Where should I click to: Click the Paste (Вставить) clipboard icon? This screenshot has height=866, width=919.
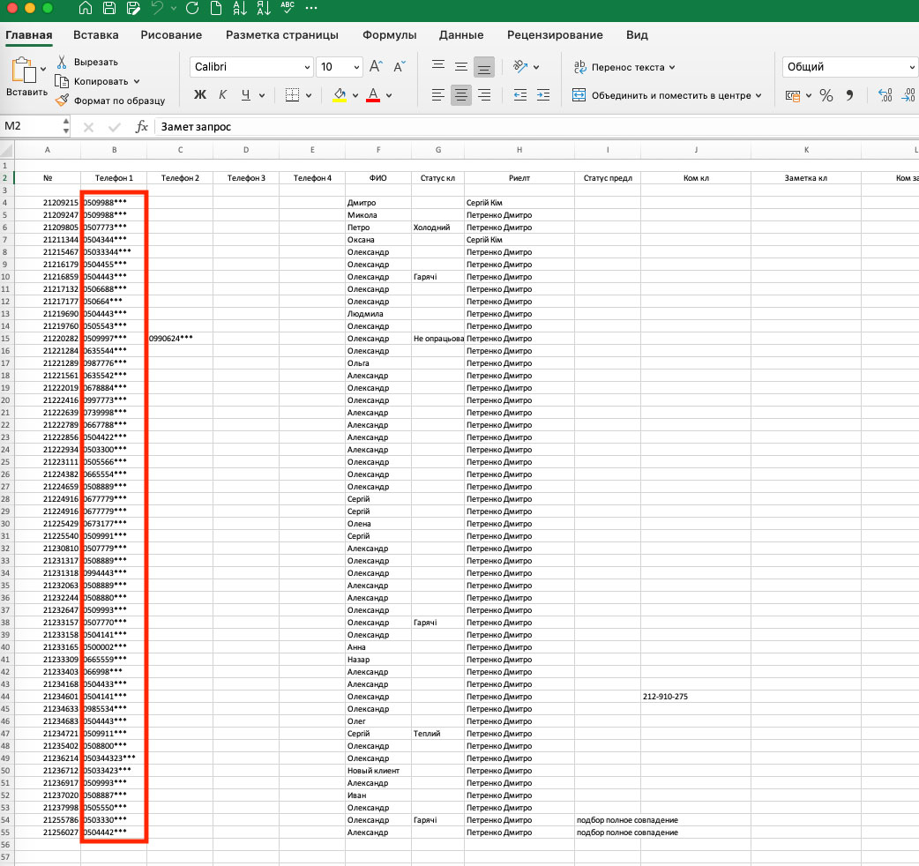pyautogui.click(x=24, y=71)
